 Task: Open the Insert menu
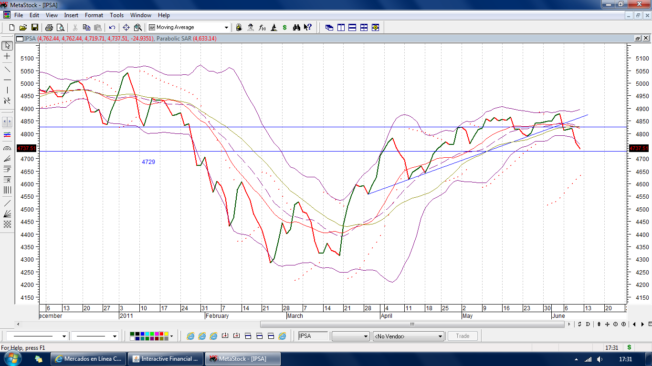[71, 15]
